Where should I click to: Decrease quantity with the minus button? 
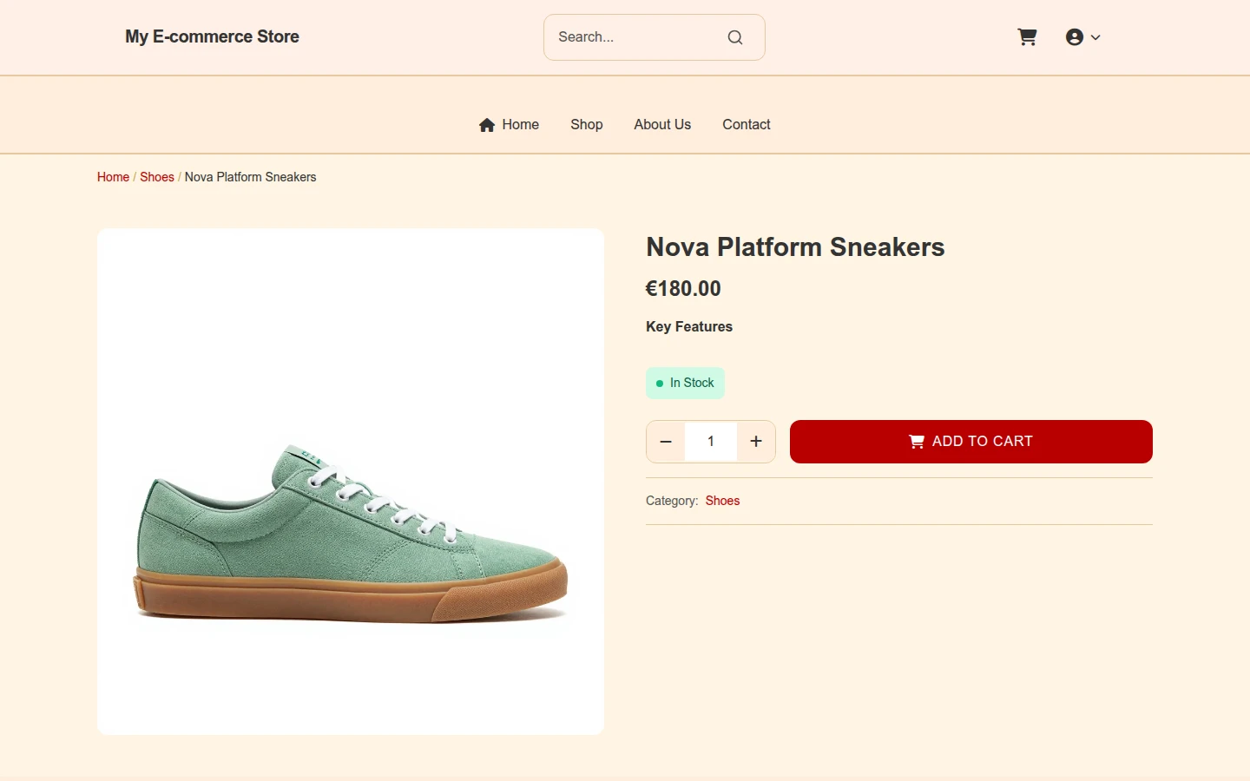coord(666,442)
